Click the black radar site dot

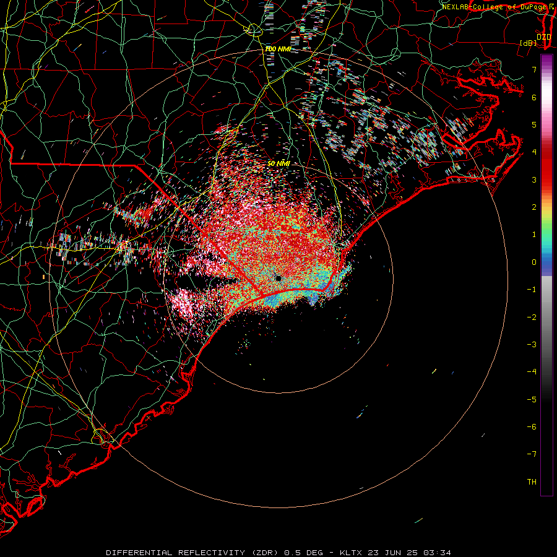click(278, 278)
